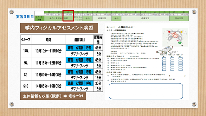Click the white arrow before 意味づけ
This screenshot has width=206, height=116.
65,96
